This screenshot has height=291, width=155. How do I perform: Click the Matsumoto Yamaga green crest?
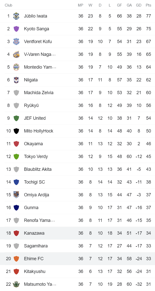click(16, 284)
